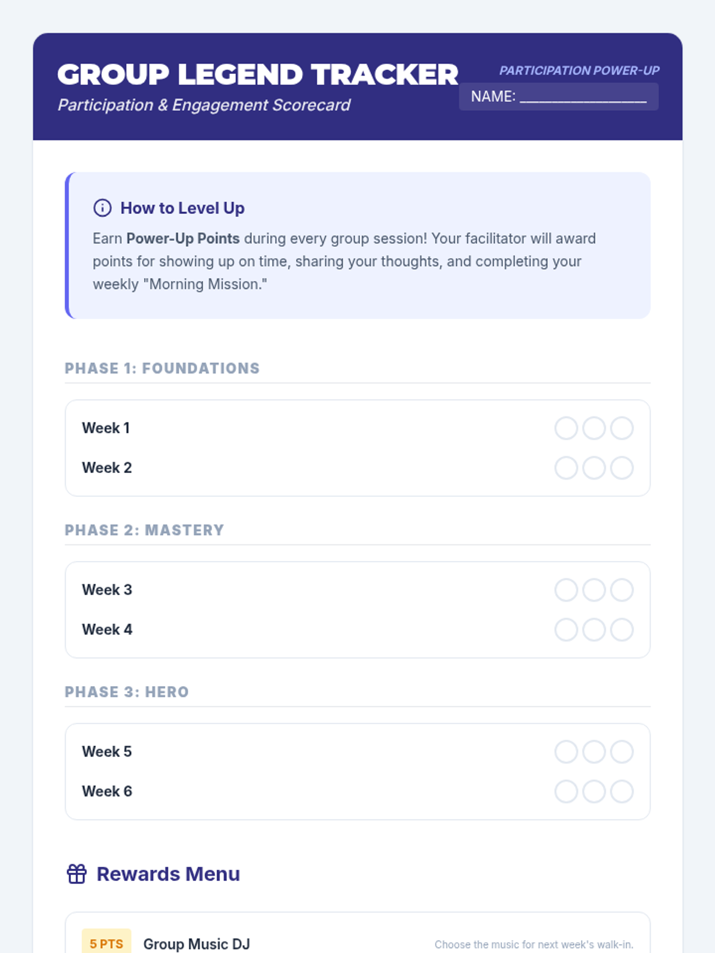Select the Phase 1: Foundations heading

click(x=162, y=369)
